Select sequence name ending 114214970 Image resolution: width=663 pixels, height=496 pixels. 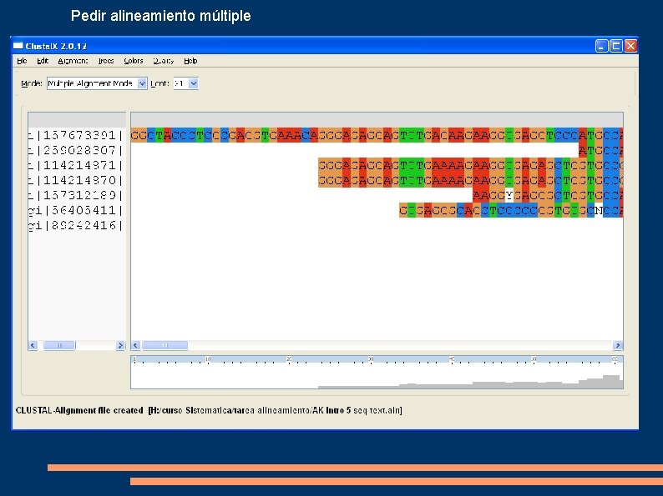[x=76, y=180]
